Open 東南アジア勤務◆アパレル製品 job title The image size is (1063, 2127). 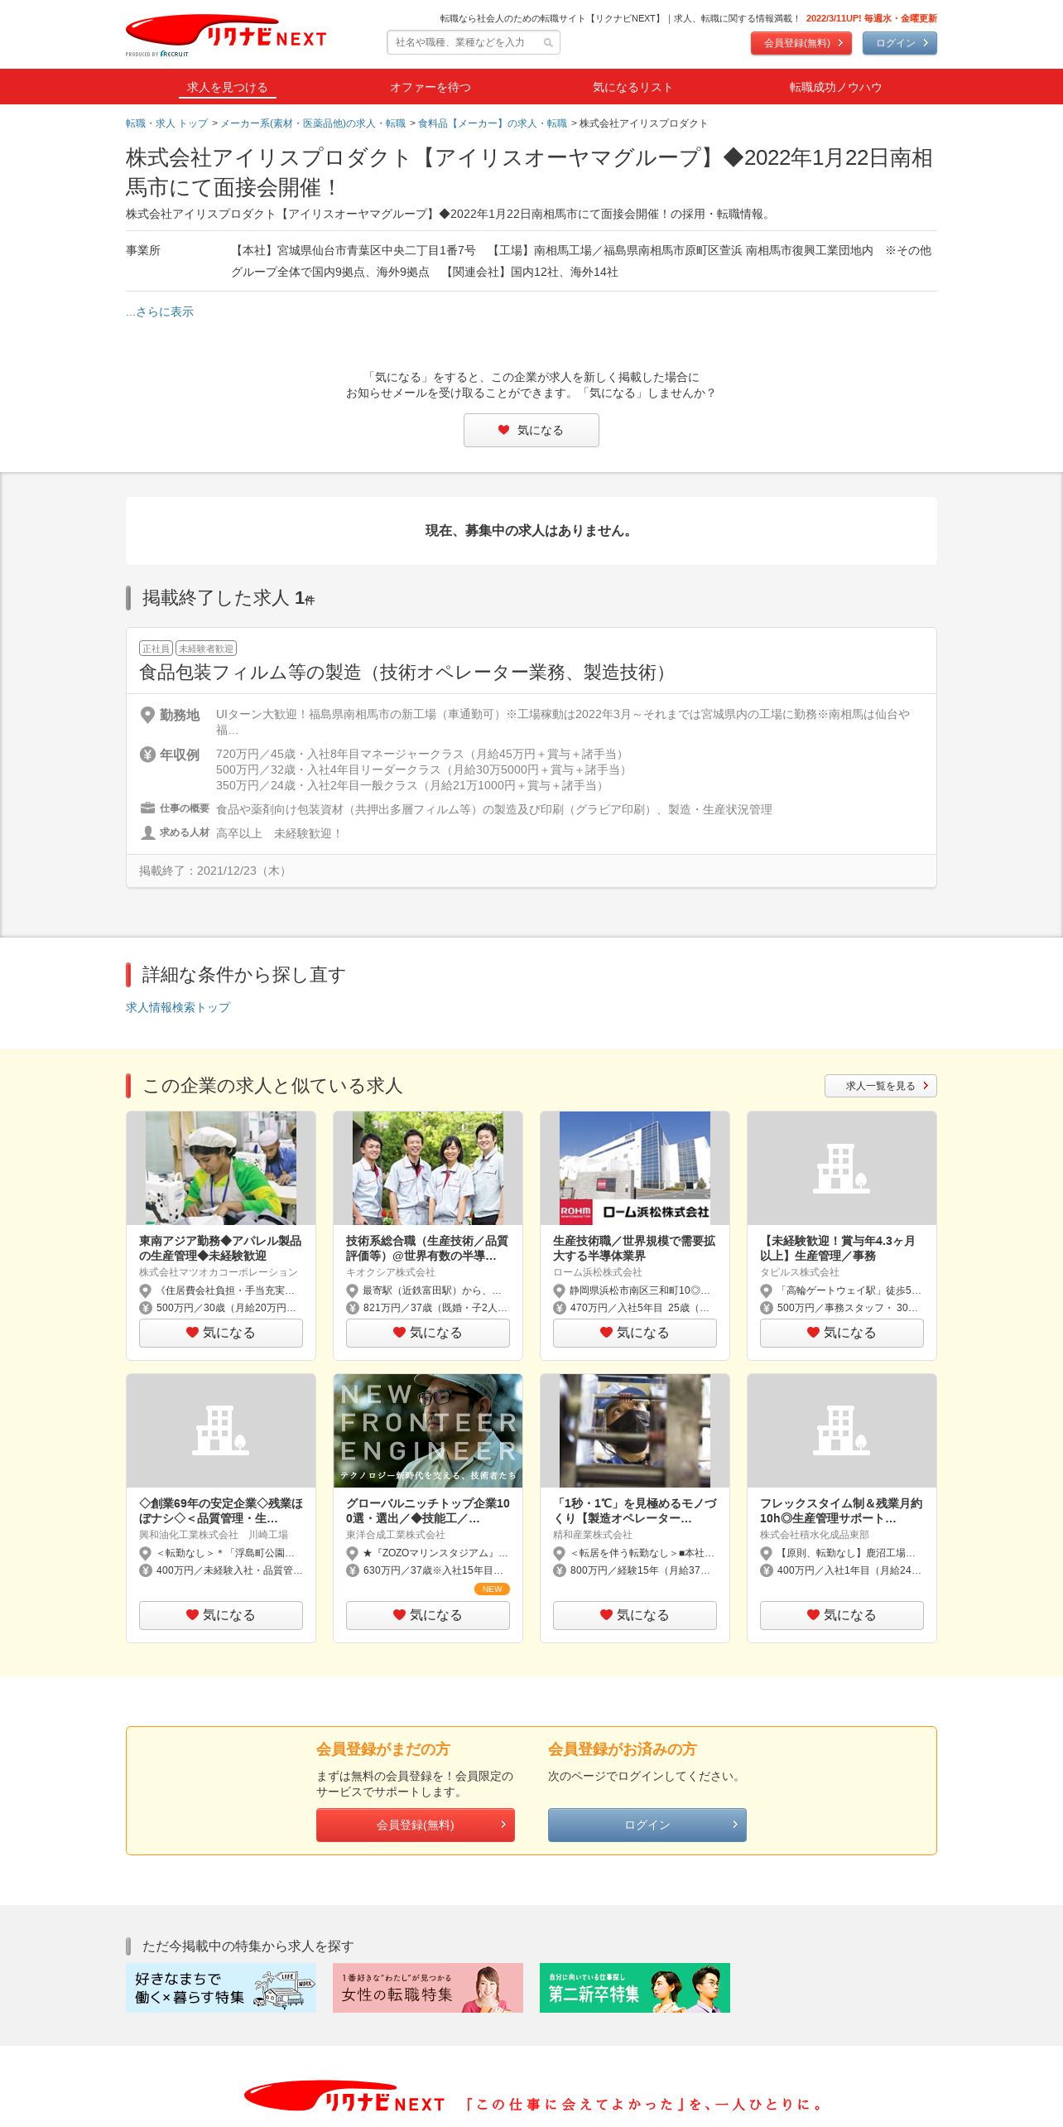pos(220,1248)
